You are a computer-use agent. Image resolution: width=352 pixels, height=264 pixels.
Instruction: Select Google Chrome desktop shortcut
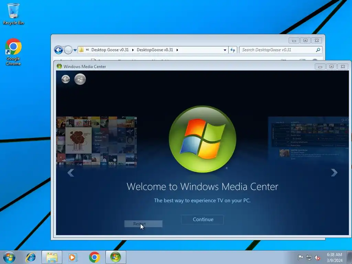pos(13,52)
